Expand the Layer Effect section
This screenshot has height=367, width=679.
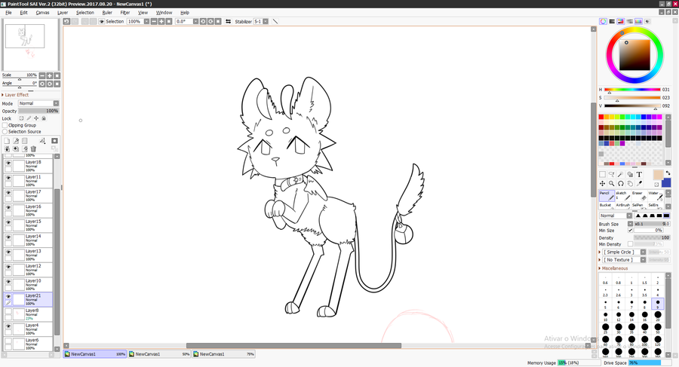[x=15, y=95]
